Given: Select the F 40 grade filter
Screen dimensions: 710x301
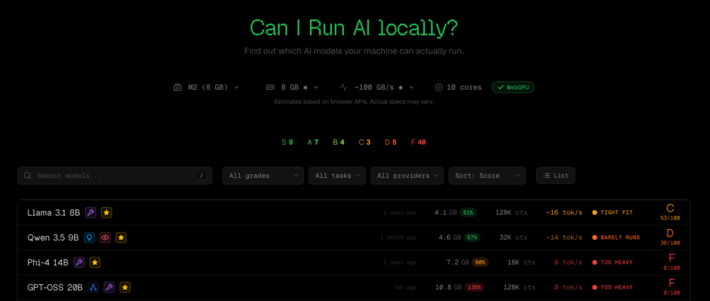Looking at the screenshot, I should click(x=418, y=142).
